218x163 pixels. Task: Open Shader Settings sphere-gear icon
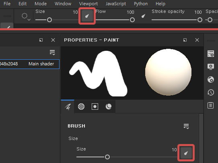(x=211, y=79)
